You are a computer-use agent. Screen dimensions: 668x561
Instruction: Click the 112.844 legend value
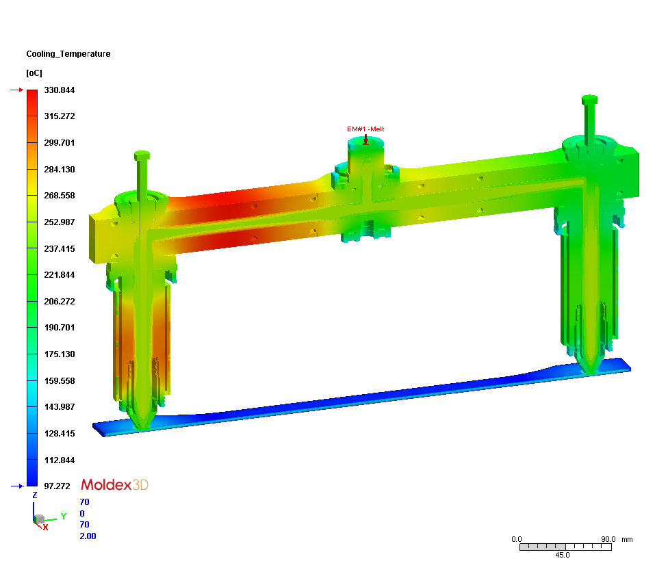point(60,460)
